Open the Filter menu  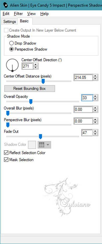click(18, 14)
